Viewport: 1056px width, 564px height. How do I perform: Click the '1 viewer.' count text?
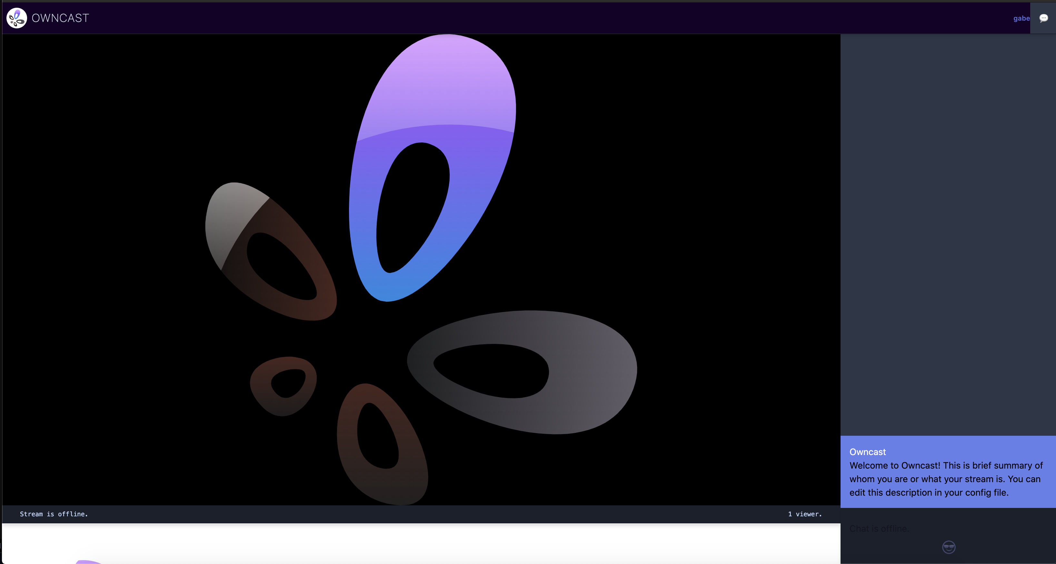click(805, 514)
